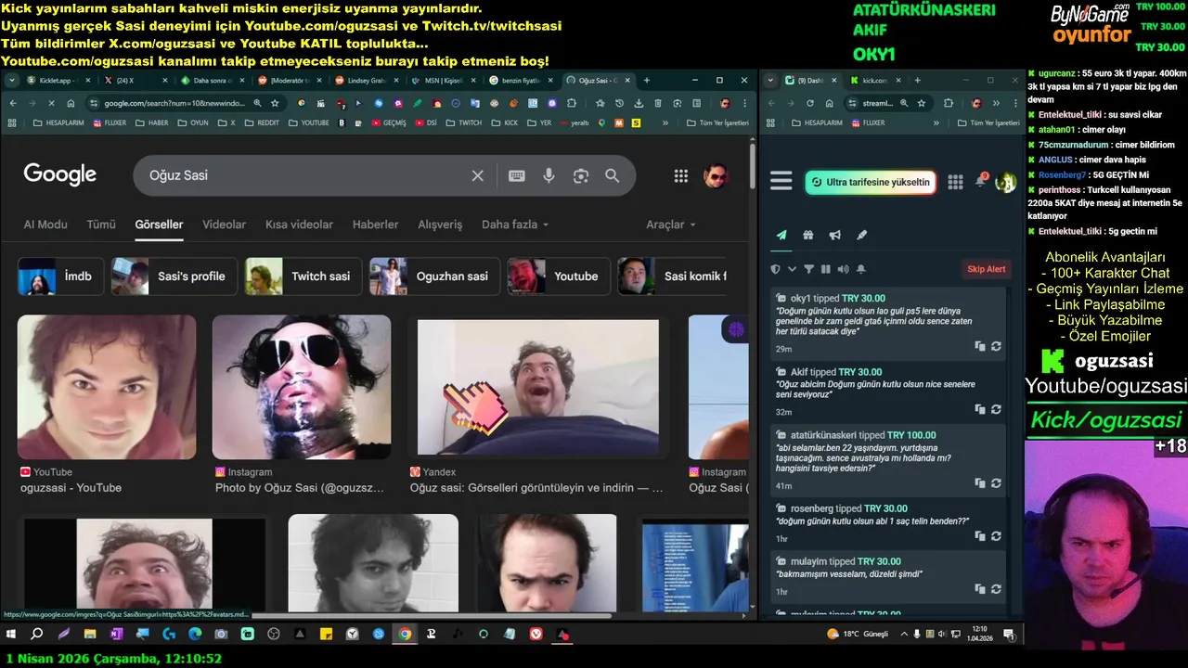
Task: Open Google Lens image search
Action: (x=581, y=175)
